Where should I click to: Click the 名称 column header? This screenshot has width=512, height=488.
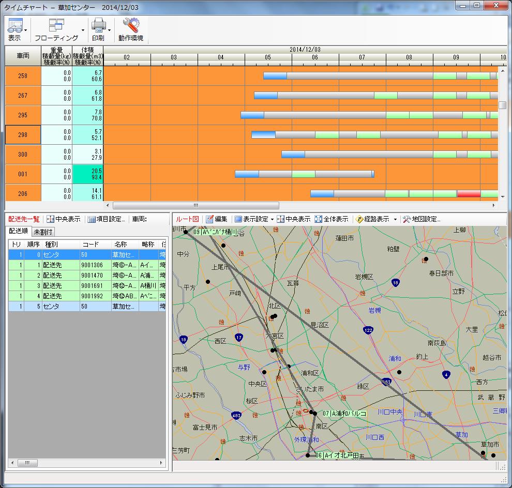click(121, 244)
